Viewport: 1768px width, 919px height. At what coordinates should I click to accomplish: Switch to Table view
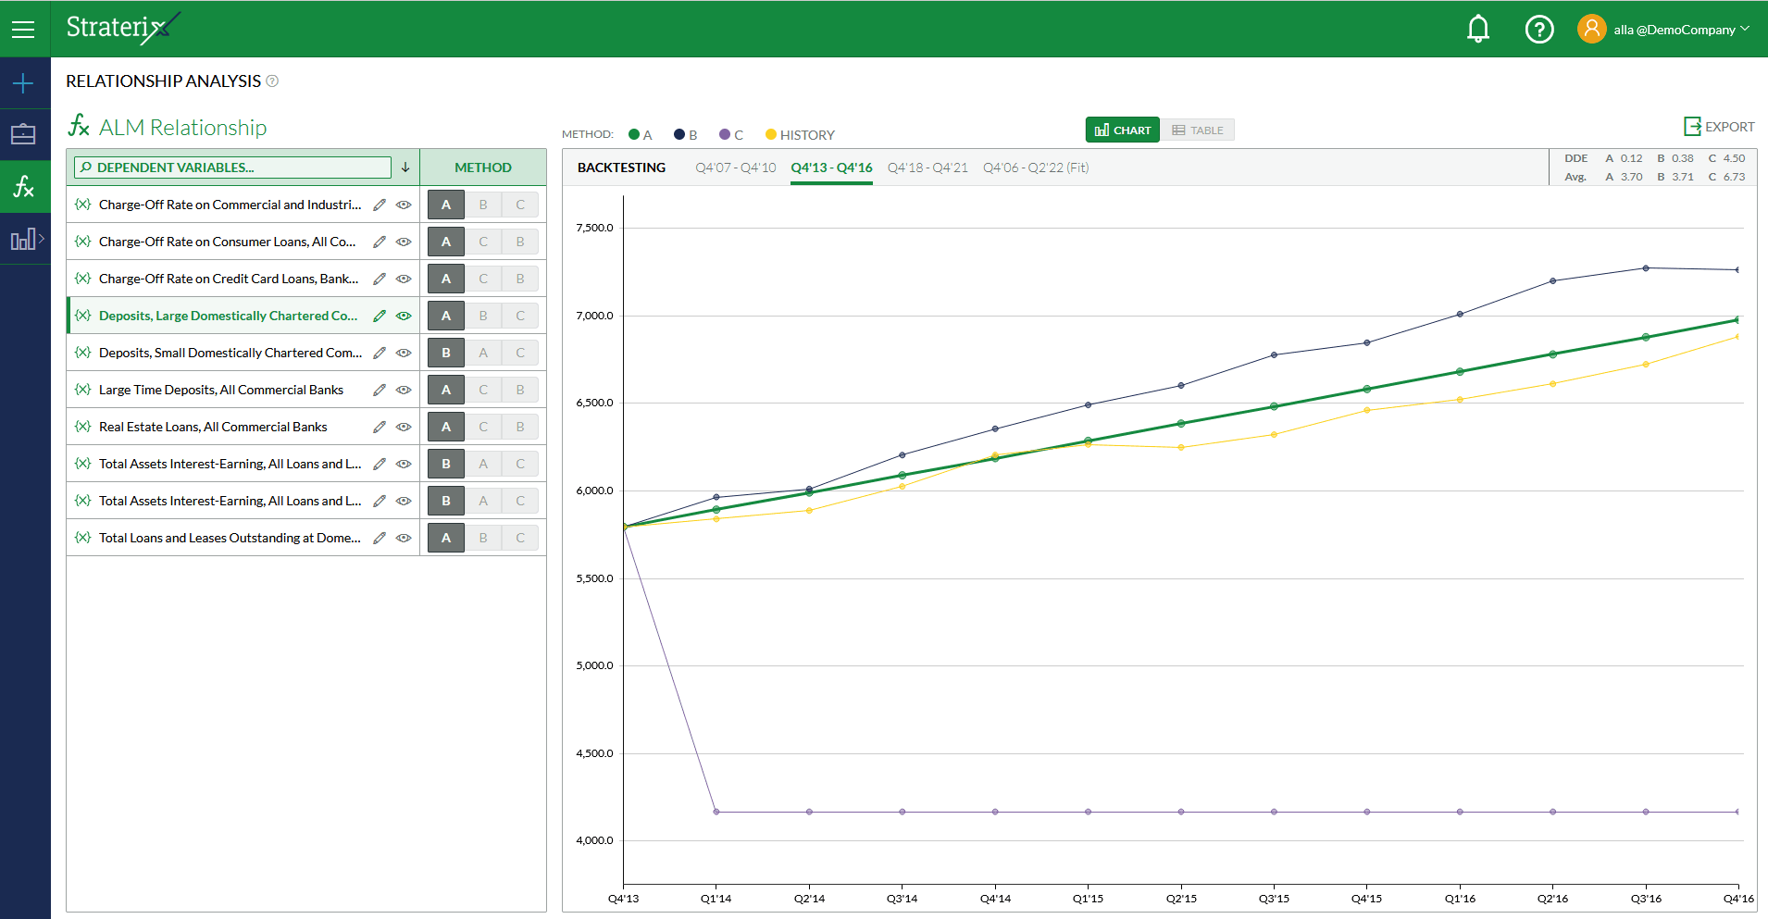(x=1198, y=130)
